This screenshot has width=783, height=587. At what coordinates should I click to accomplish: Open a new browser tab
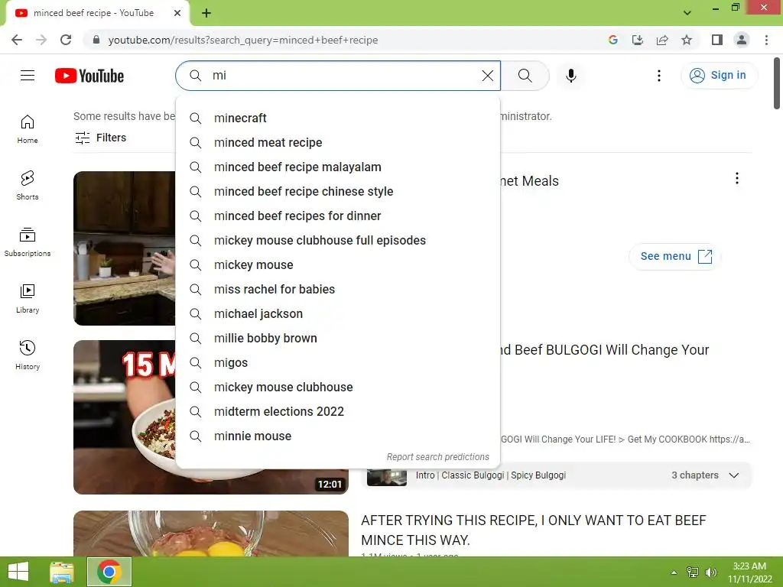[x=206, y=13]
